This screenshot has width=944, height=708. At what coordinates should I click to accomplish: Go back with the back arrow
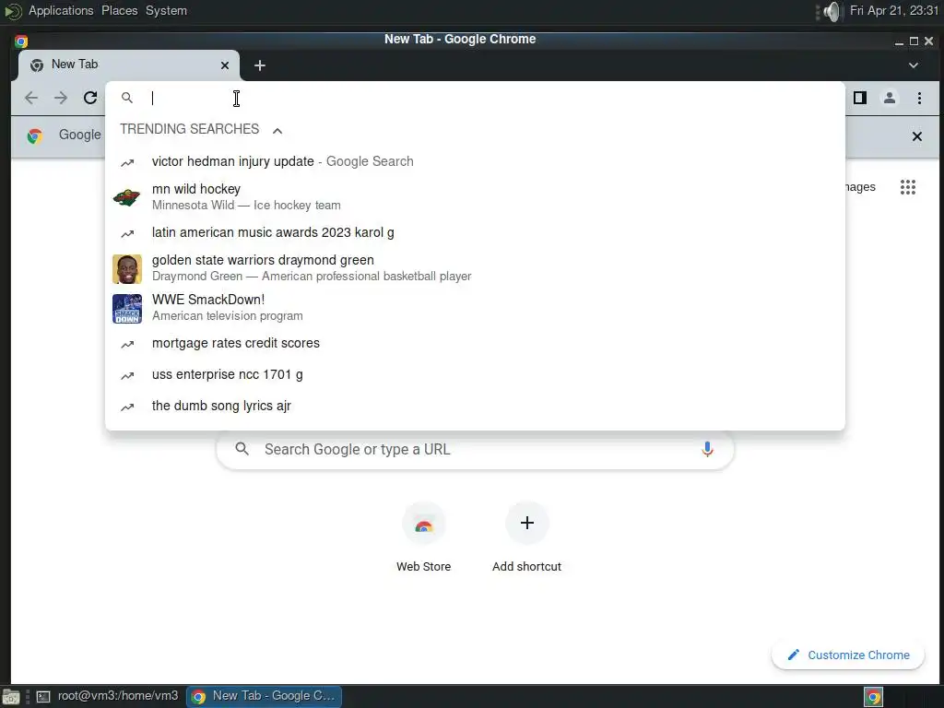coord(31,98)
